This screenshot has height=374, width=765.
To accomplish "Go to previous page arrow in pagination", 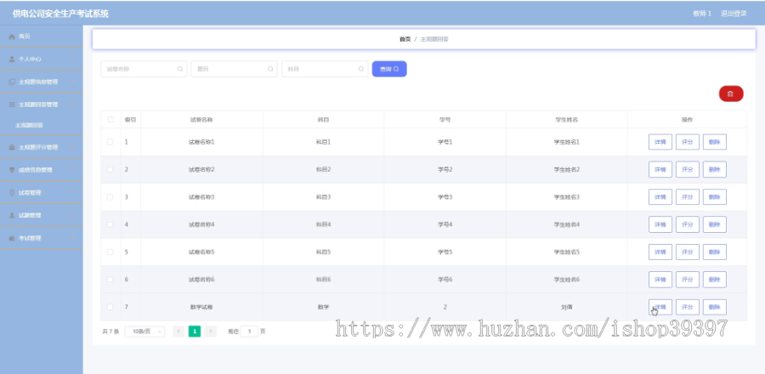I will (178, 331).
